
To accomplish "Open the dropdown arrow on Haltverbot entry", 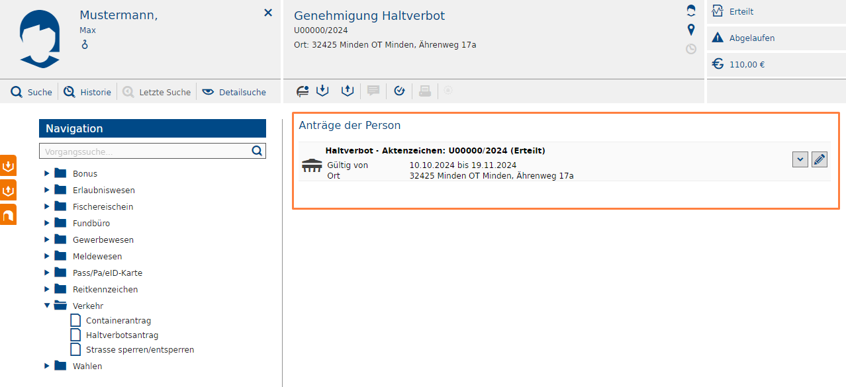I will pos(800,159).
